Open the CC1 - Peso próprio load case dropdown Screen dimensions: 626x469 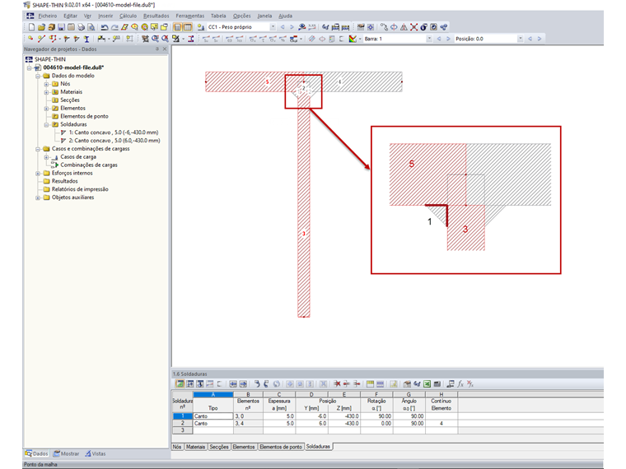[x=273, y=27]
